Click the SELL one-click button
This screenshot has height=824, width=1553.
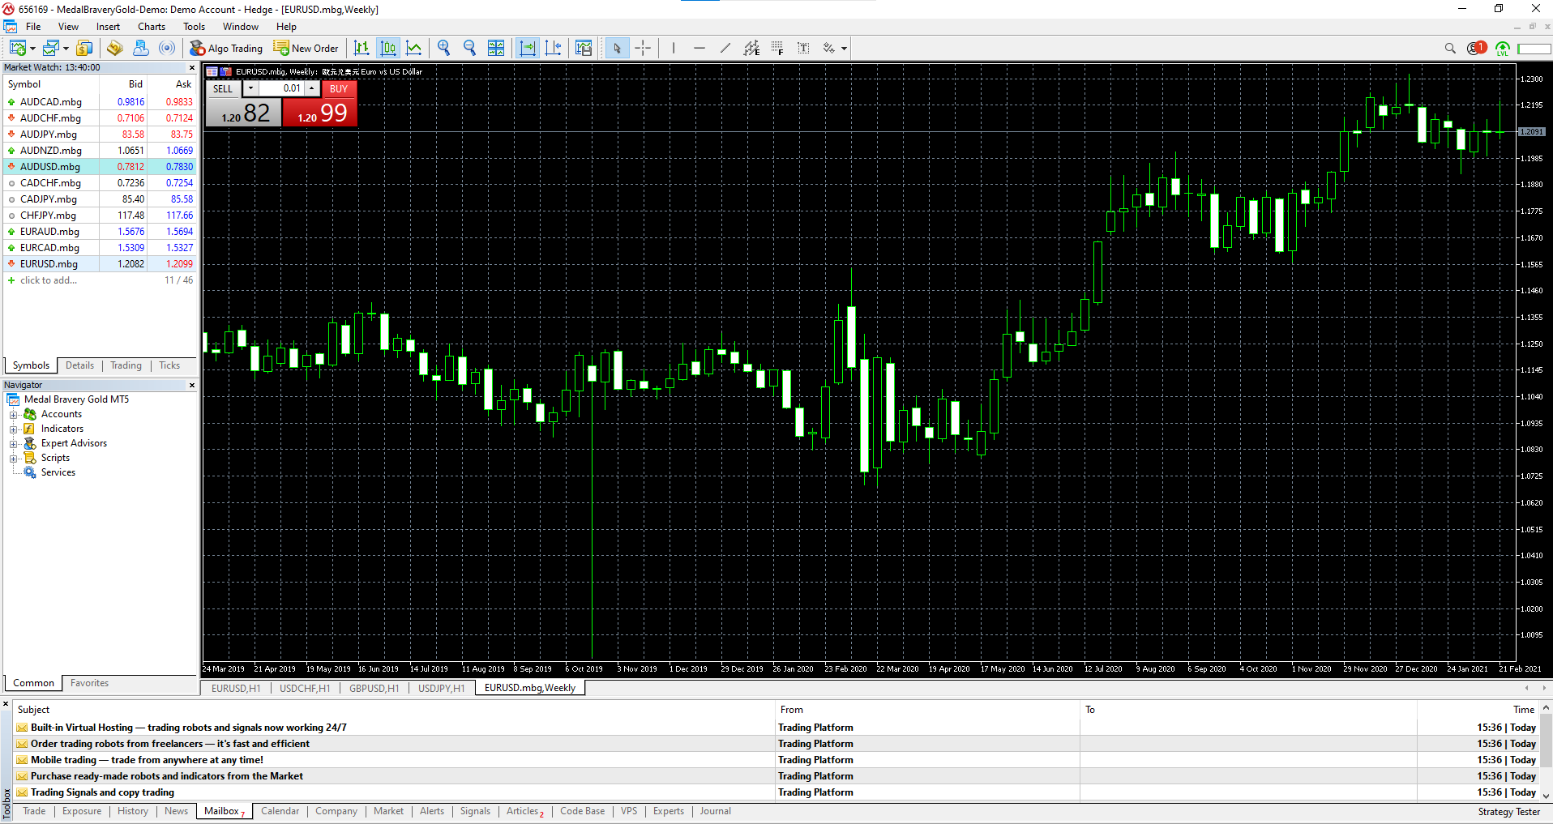click(223, 88)
